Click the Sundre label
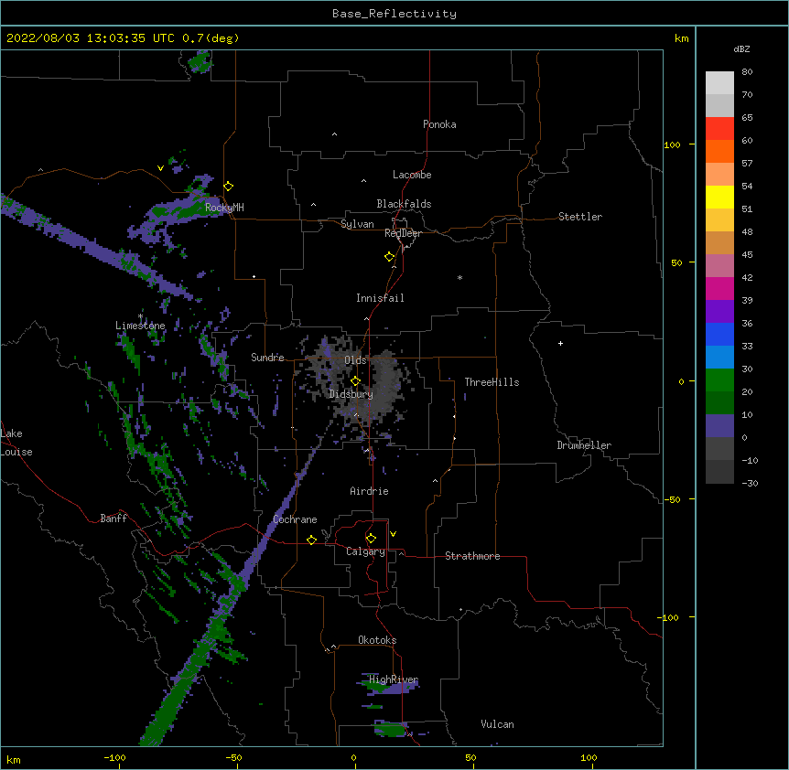Image resolution: width=789 pixels, height=770 pixels. 267,358
